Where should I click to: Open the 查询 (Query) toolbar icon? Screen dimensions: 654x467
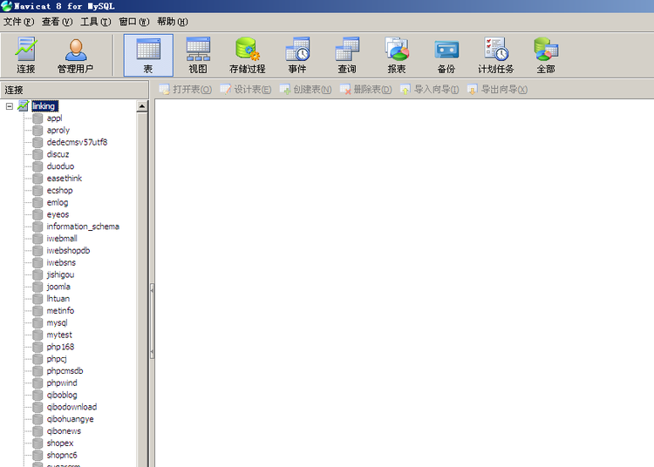point(347,56)
